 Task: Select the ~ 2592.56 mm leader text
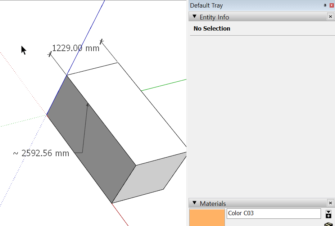click(41, 153)
